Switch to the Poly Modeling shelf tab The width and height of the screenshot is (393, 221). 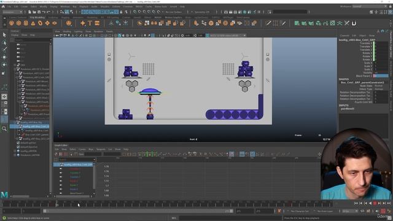point(37,18)
